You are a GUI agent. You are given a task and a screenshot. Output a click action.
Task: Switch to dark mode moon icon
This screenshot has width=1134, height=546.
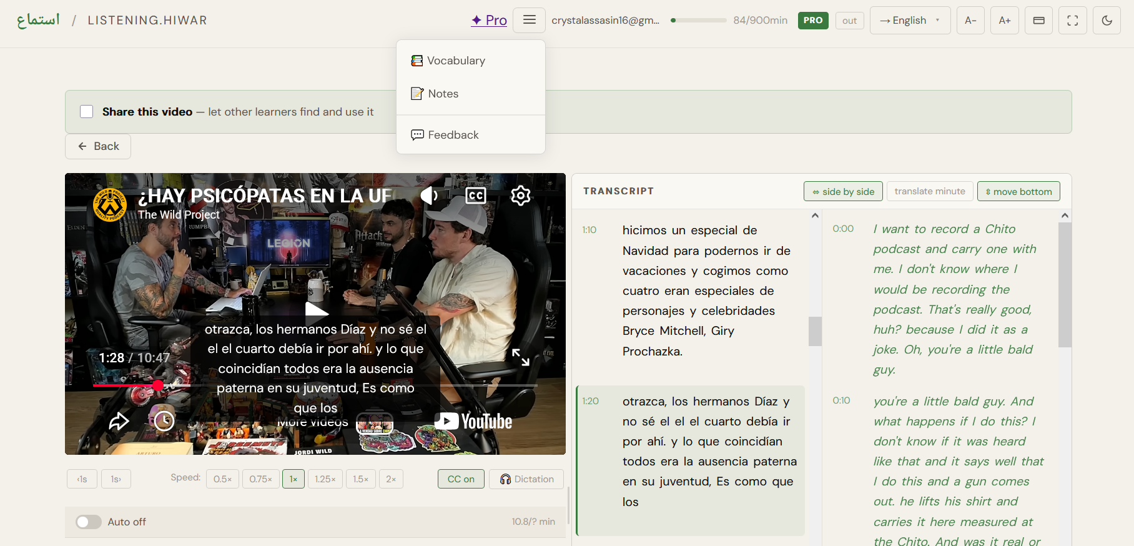[1107, 21]
